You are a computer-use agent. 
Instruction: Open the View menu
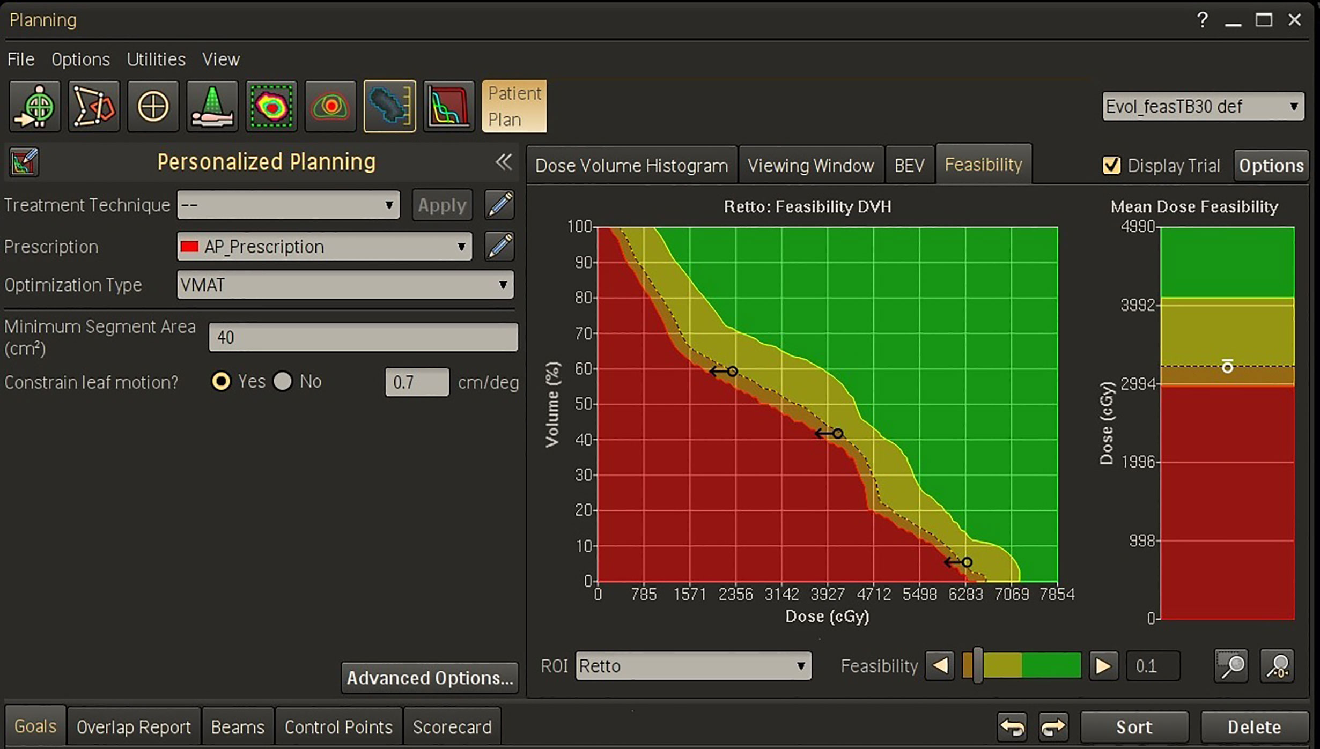[x=221, y=59]
